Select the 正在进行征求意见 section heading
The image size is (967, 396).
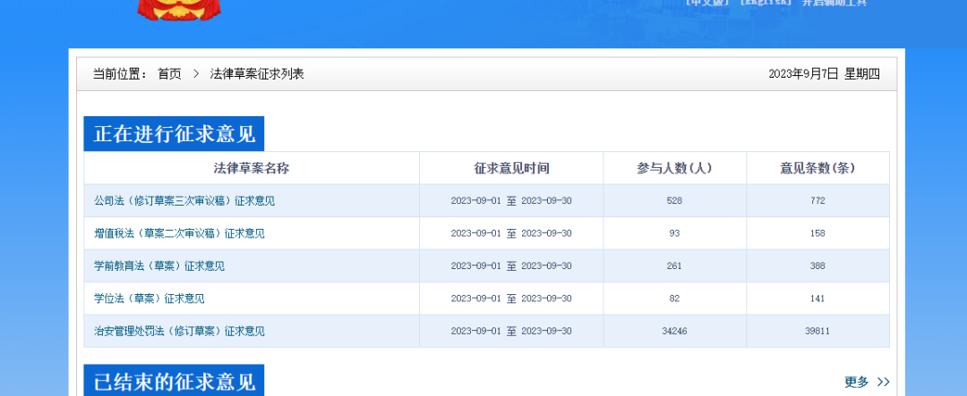click(x=174, y=134)
